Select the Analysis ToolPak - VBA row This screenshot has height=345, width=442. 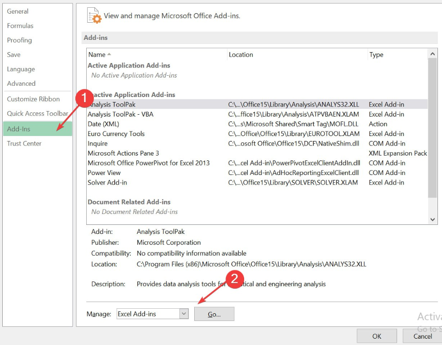coord(257,114)
